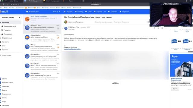Click Перейти button in Циан ad
Screen dimensions: 193x108
point(175,89)
